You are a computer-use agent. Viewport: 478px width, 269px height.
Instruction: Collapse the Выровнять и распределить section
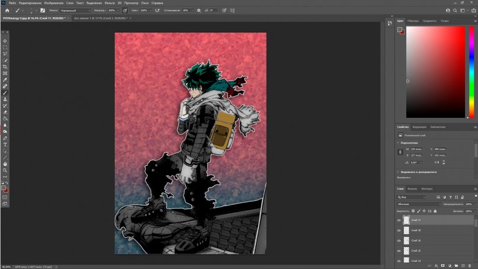click(398, 172)
